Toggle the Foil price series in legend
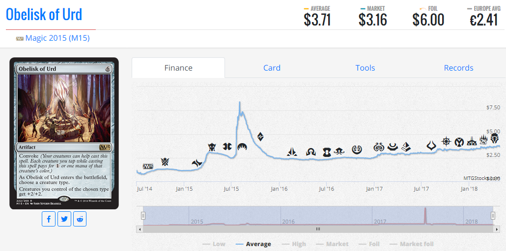This screenshot has width=506, height=251. [369, 244]
